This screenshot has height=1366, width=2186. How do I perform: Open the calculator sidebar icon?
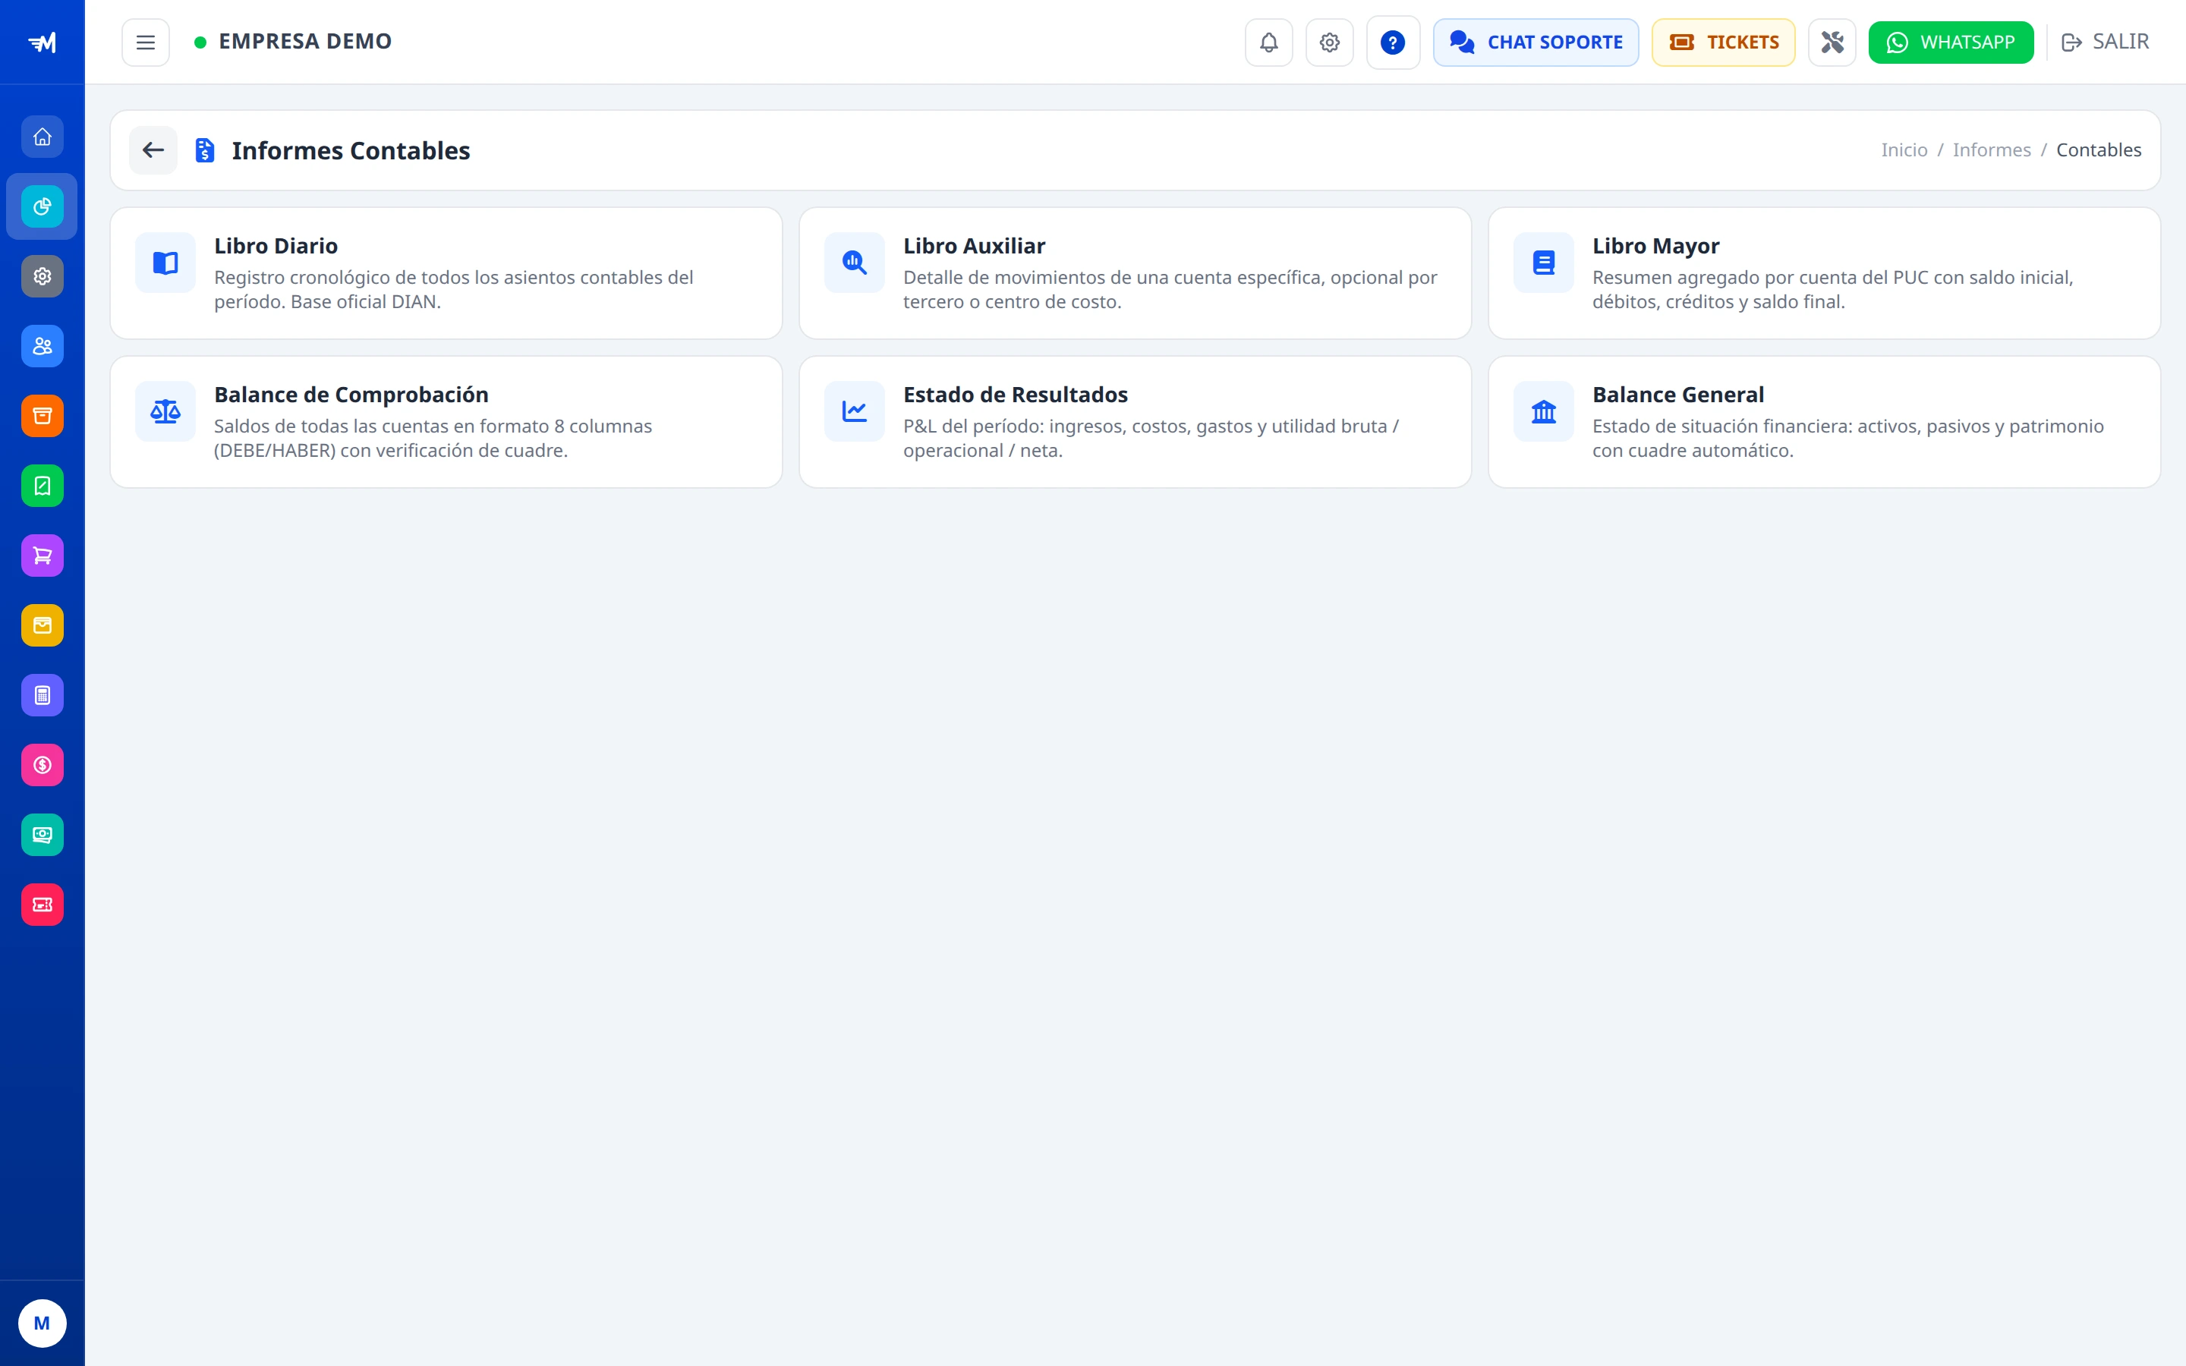coord(43,694)
